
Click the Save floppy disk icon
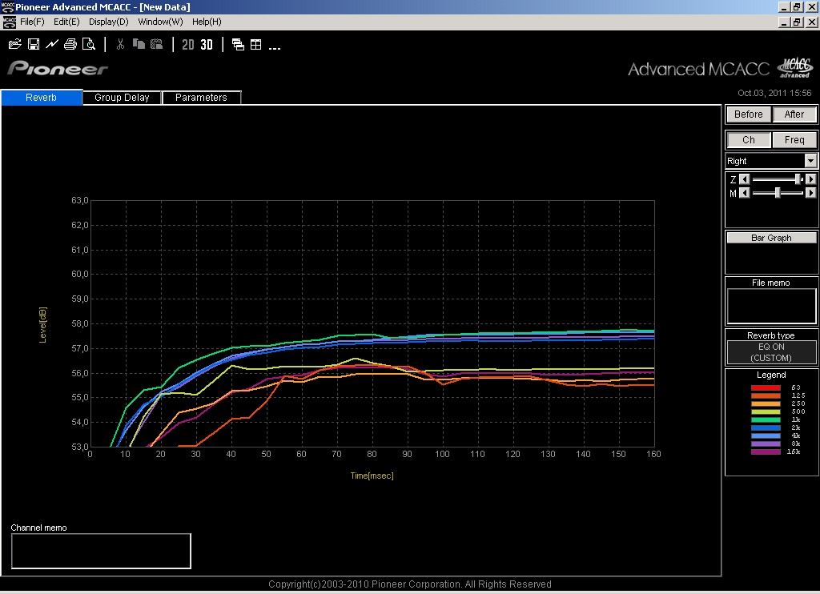click(x=34, y=44)
